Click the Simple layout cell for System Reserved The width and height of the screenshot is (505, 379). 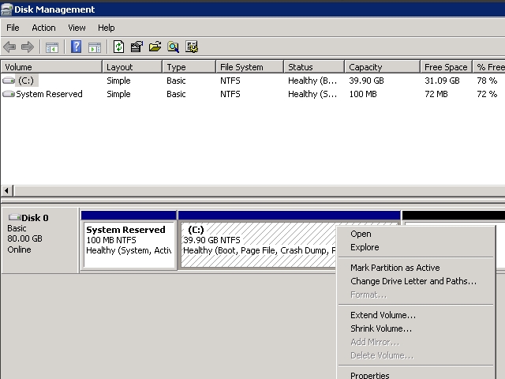pyautogui.click(x=118, y=94)
